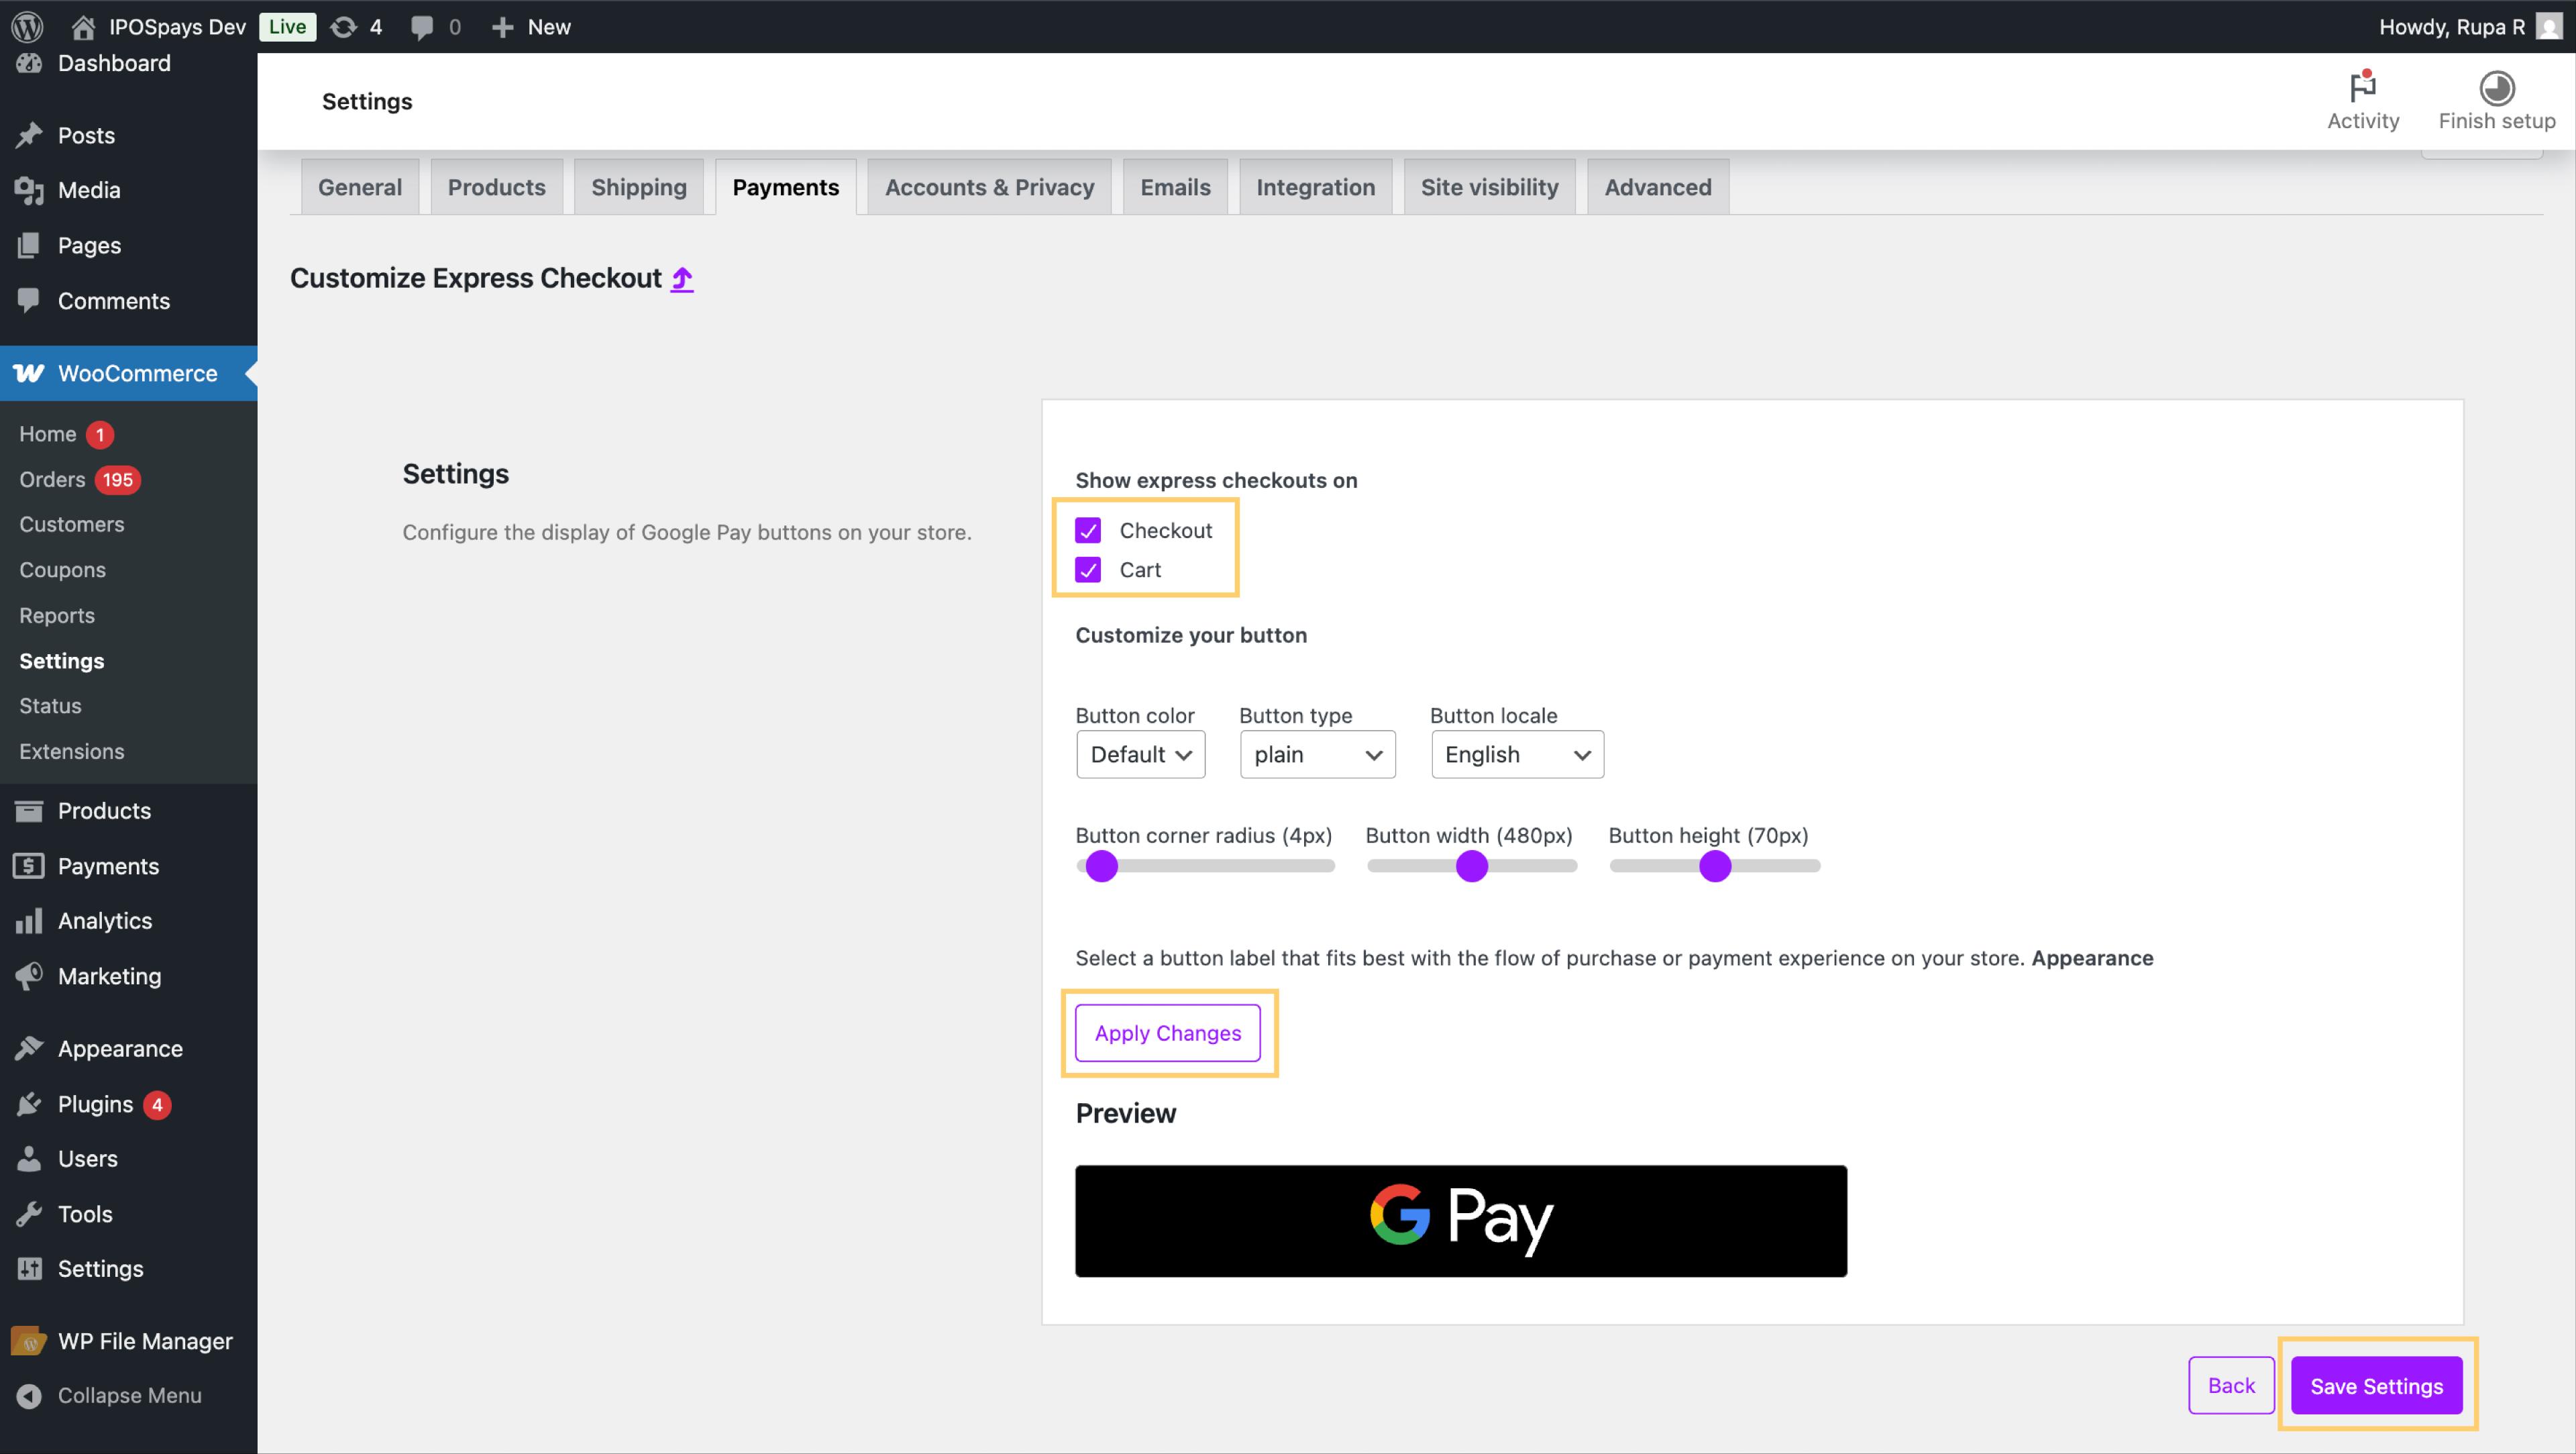Click the Collapse Menu arrow icon

(x=29, y=1395)
